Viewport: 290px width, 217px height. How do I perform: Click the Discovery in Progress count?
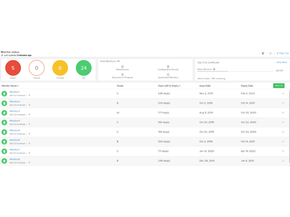tap(122, 75)
